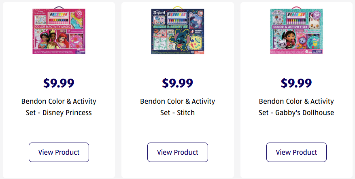Open the Bendon Stitch set title
The width and height of the screenshot is (355, 179).
click(177, 107)
